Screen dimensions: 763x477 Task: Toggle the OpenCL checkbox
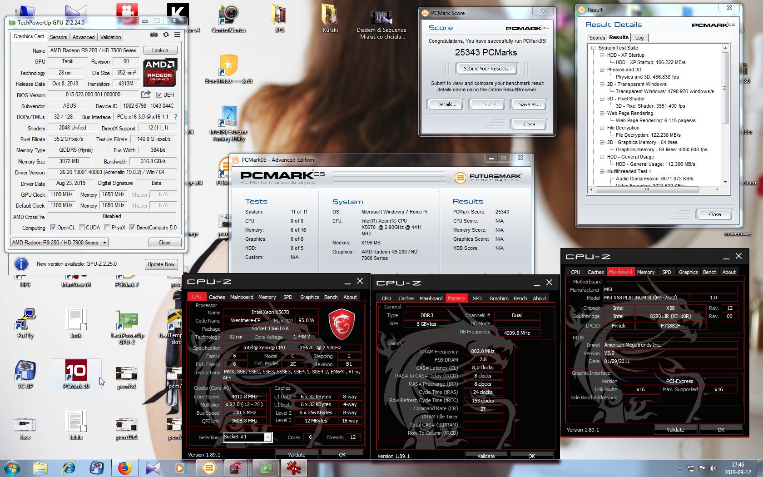53,228
